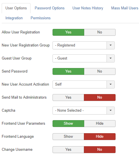
Task: Enable Send Mail to Administrators with Yes
Action: pos(68,97)
